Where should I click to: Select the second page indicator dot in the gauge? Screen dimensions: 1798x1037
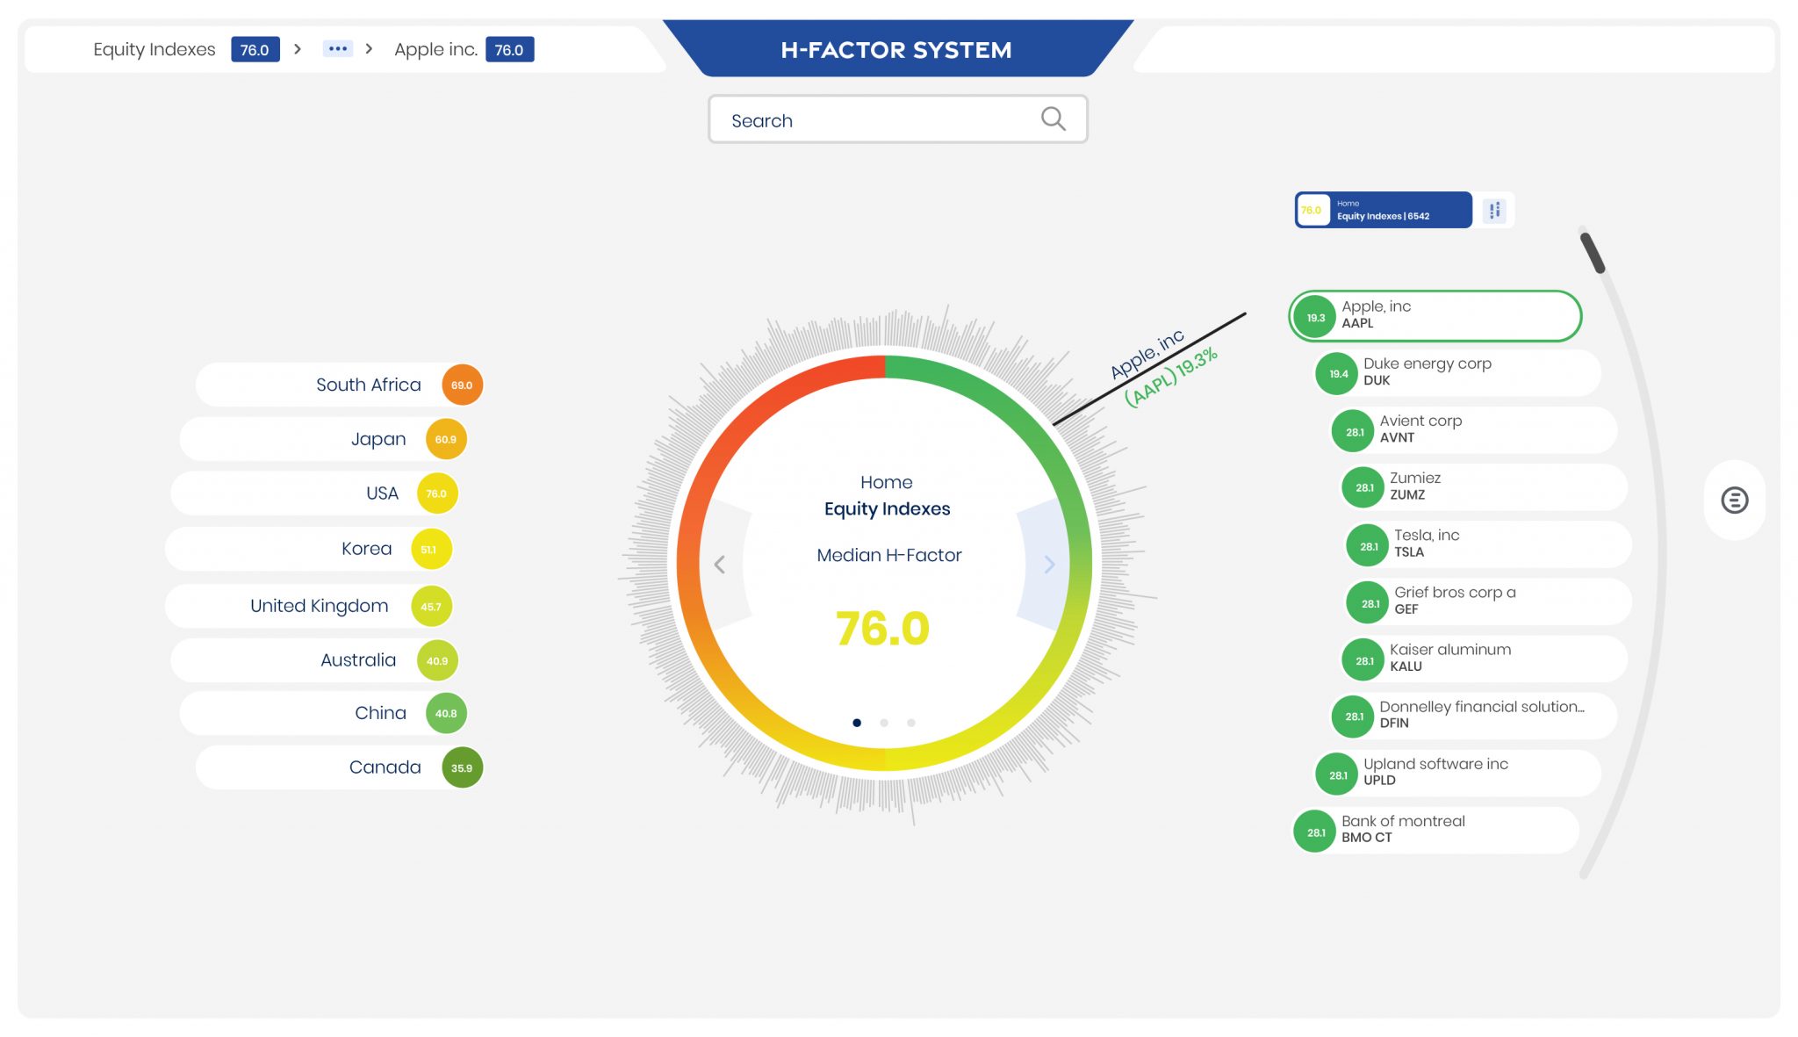pos(884,722)
